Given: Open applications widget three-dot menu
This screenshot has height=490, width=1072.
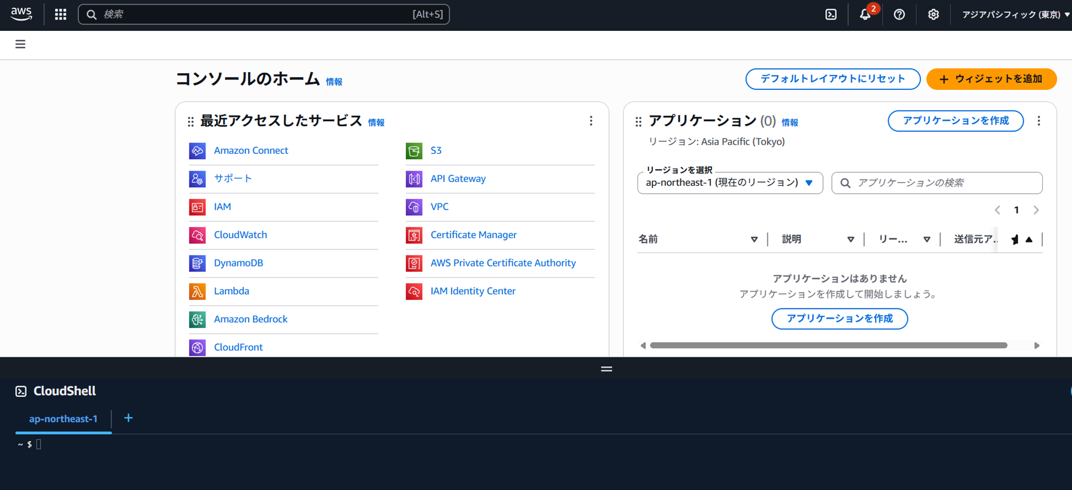Looking at the screenshot, I should point(1039,121).
